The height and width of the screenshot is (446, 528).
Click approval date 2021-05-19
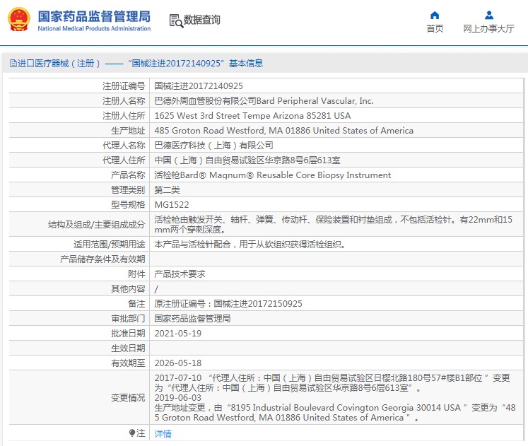pyautogui.click(x=178, y=333)
